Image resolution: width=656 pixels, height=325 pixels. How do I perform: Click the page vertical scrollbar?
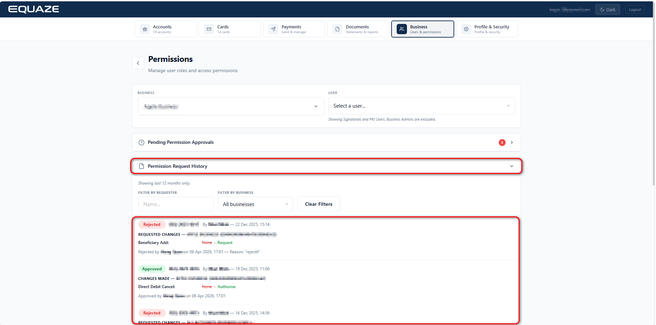[x=654, y=94]
